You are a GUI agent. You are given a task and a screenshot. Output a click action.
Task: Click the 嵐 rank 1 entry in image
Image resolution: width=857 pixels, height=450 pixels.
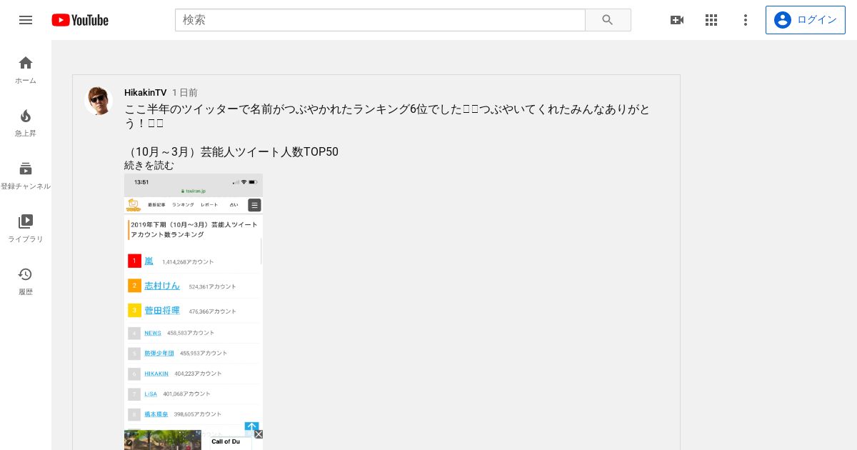pyautogui.click(x=149, y=261)
